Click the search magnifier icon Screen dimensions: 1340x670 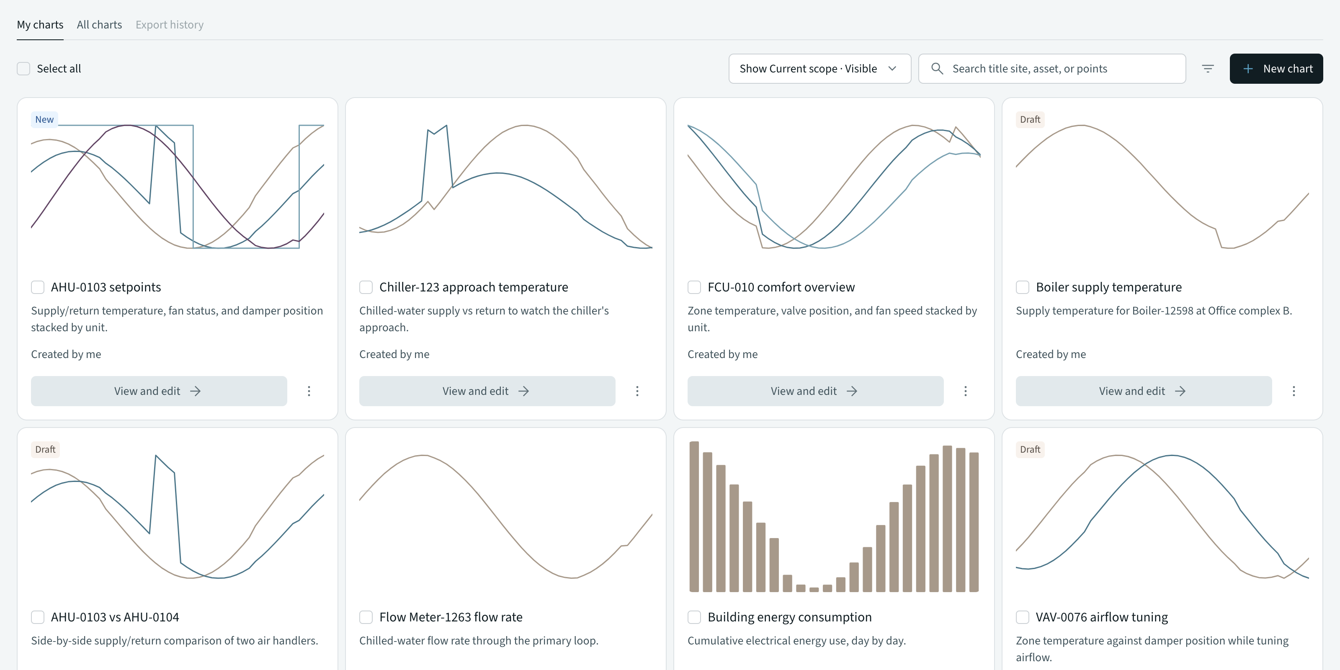tap(937, 69)
